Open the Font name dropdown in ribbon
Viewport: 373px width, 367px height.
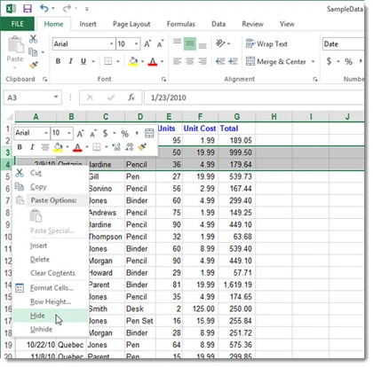tap(112, 44)
